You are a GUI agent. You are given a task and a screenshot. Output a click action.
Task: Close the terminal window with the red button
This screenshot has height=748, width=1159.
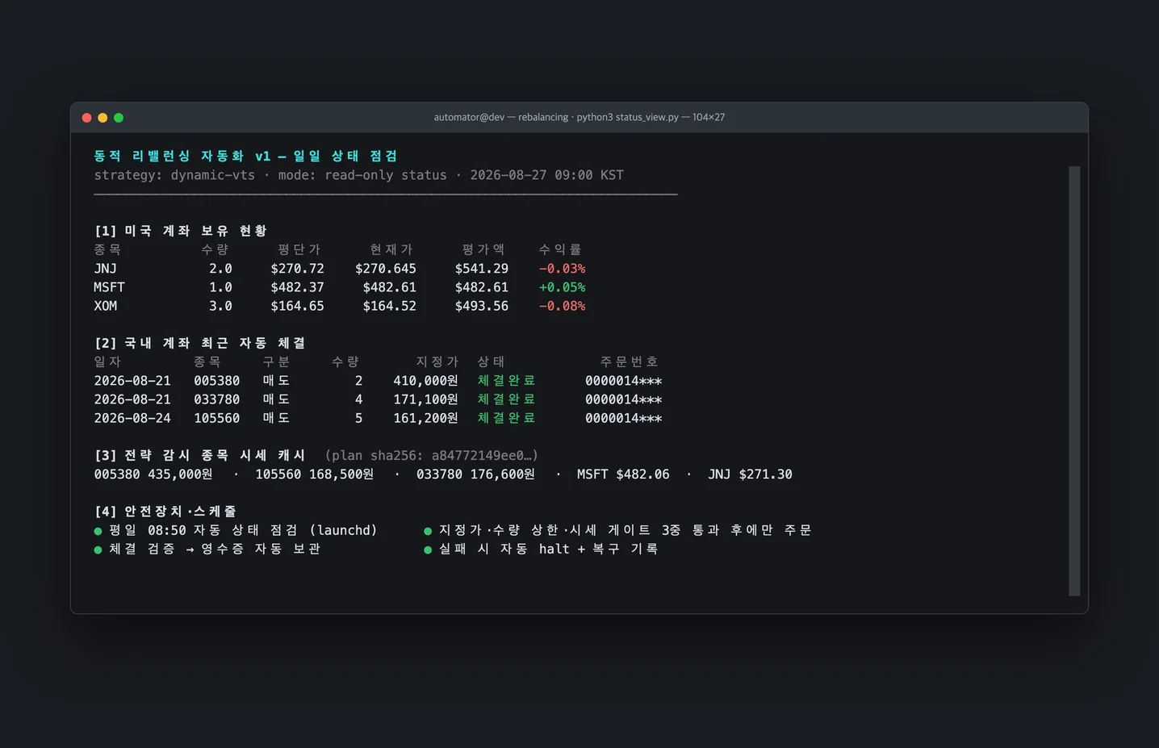[x=86, y=118]
